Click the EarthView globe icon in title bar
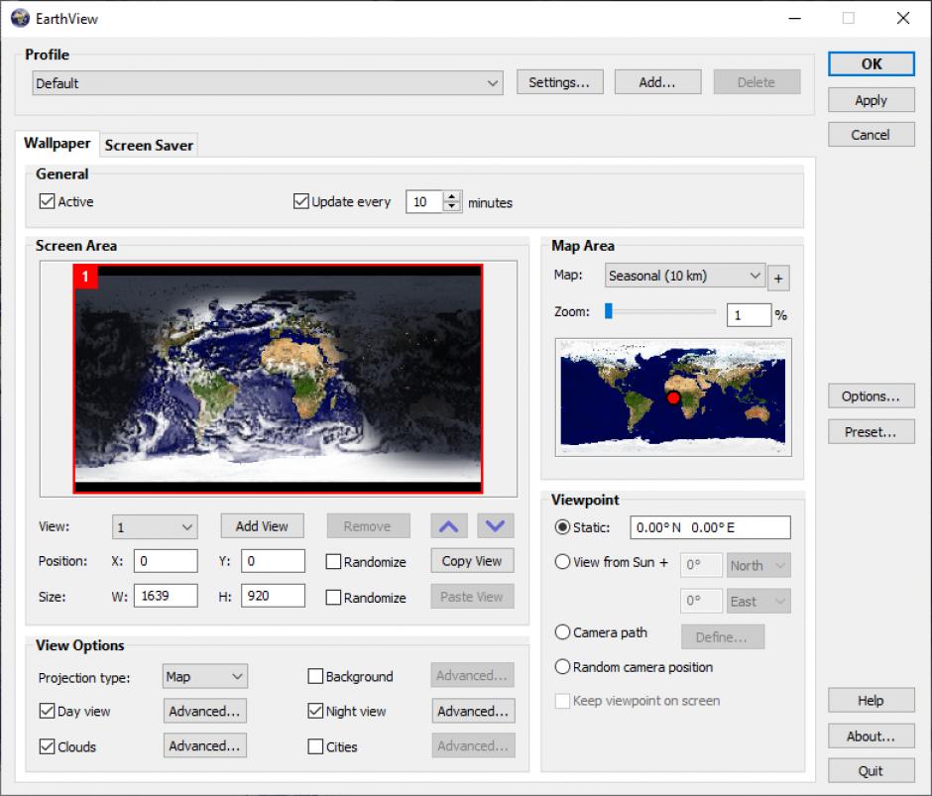This screenshot has width=932, height=796. 21,17
